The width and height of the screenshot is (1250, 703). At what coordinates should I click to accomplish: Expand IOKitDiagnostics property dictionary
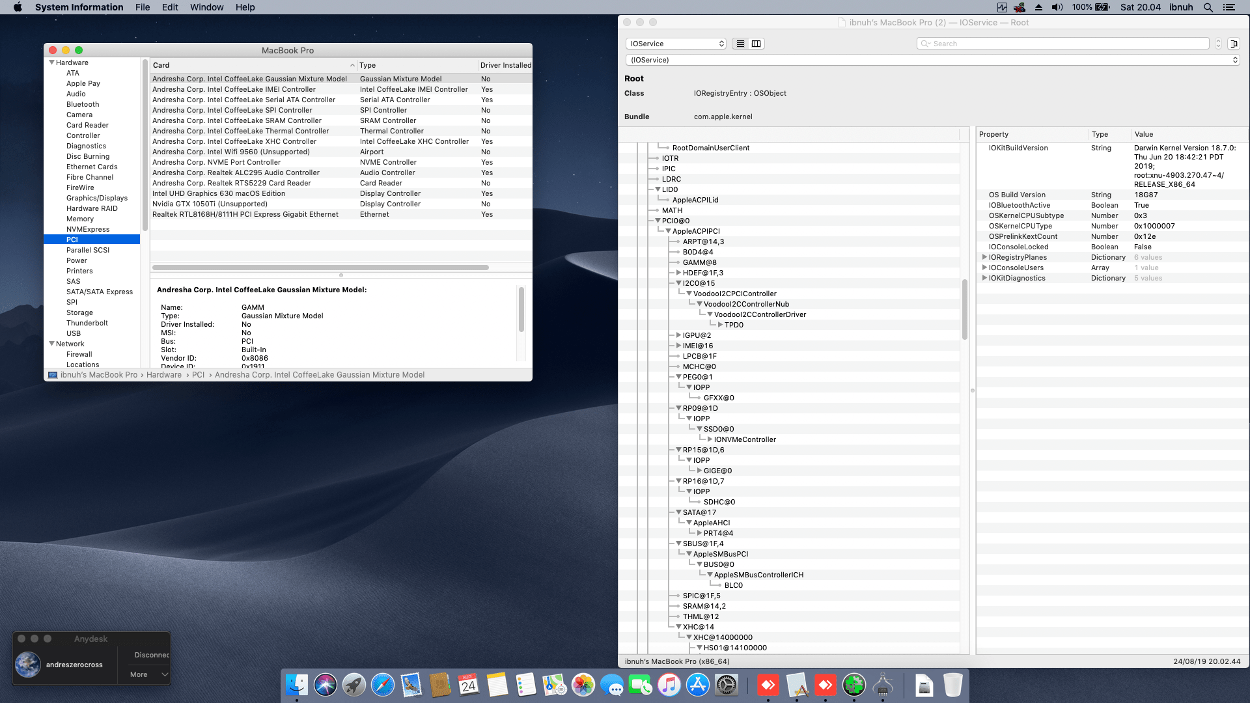(x=984, y=278)
